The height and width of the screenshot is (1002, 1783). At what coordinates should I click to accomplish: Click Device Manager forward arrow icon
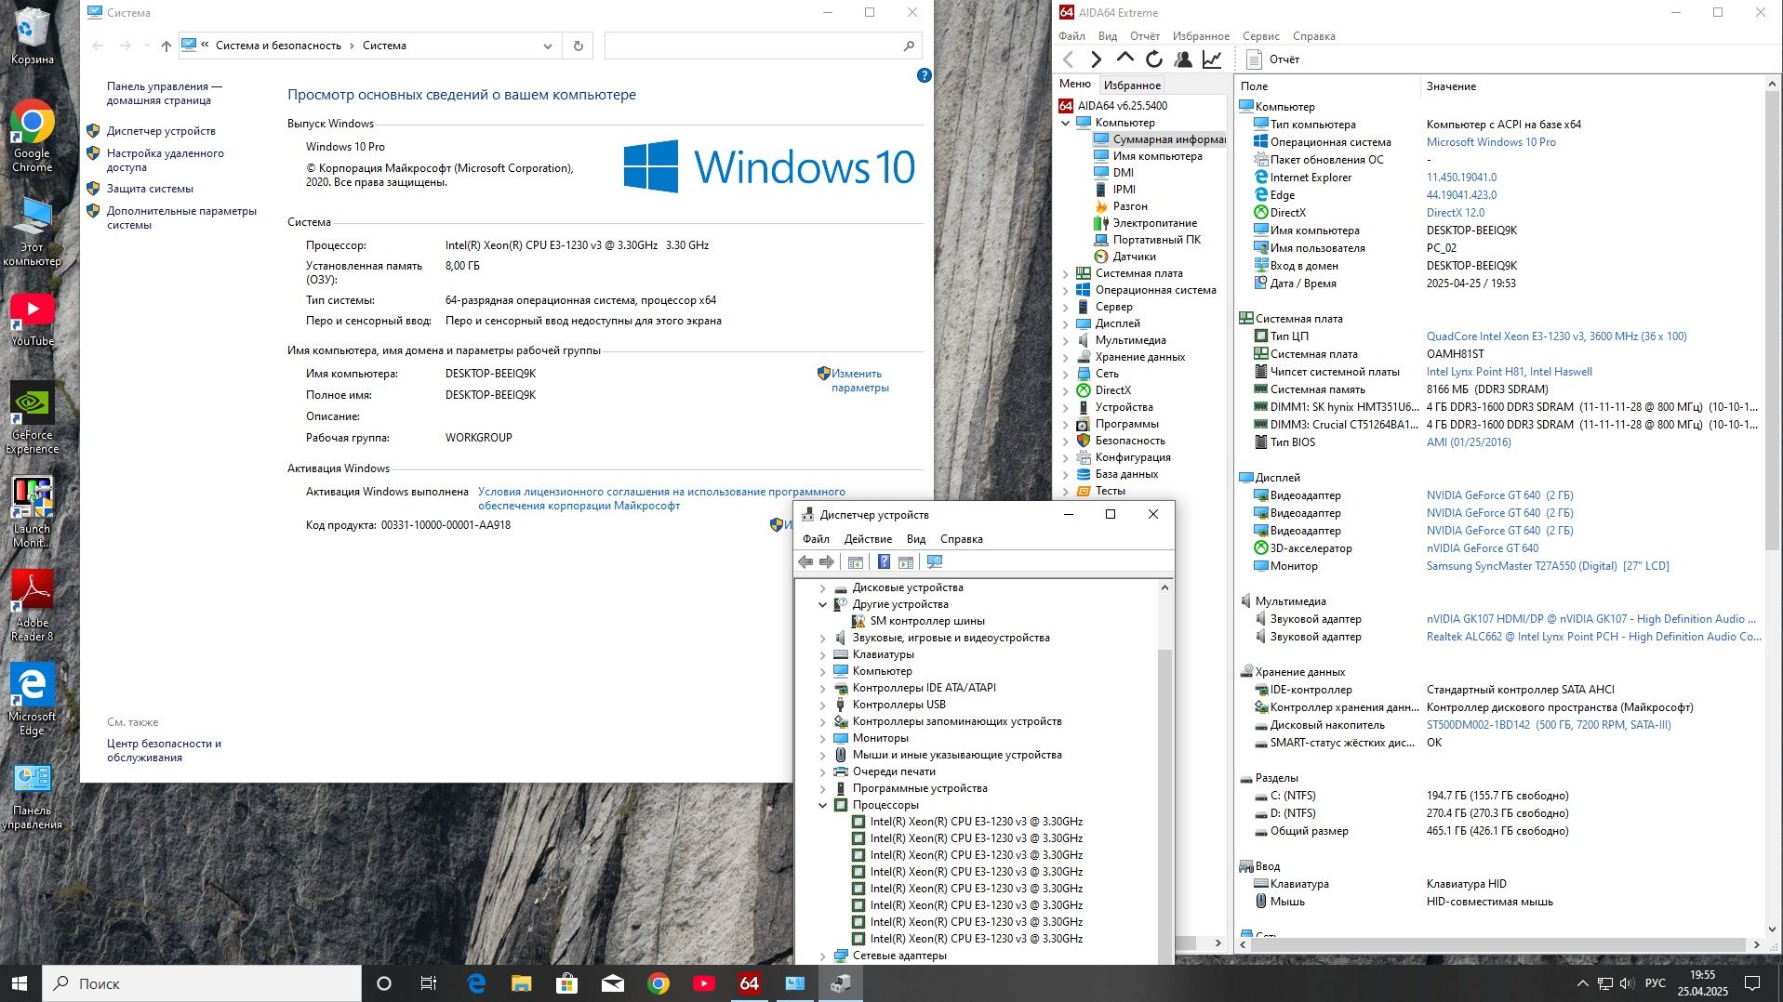click(x=827, y=561)
